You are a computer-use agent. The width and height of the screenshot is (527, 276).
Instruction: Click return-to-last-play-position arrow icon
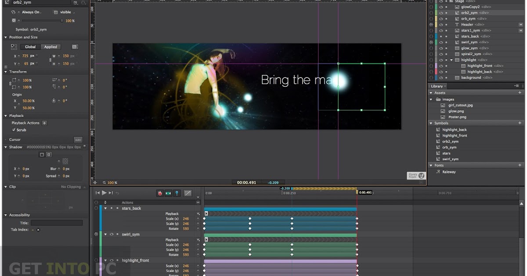coord(117,193)
